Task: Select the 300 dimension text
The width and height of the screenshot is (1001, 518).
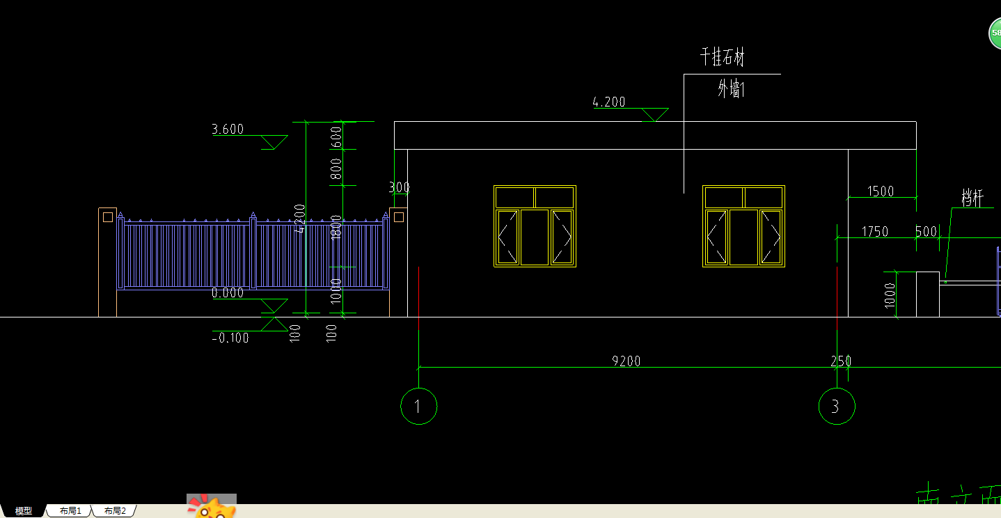Action: [x=400, y=187]
